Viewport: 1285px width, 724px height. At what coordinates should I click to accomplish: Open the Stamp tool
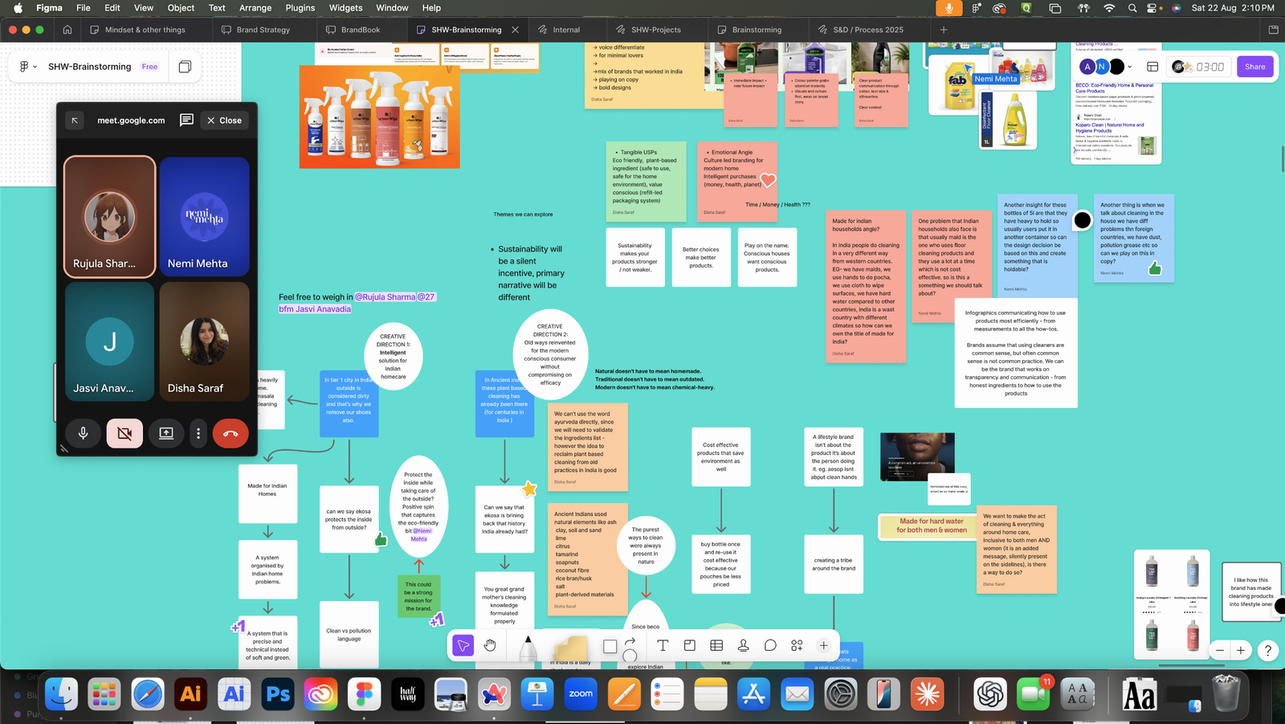(x=743, y=645)
